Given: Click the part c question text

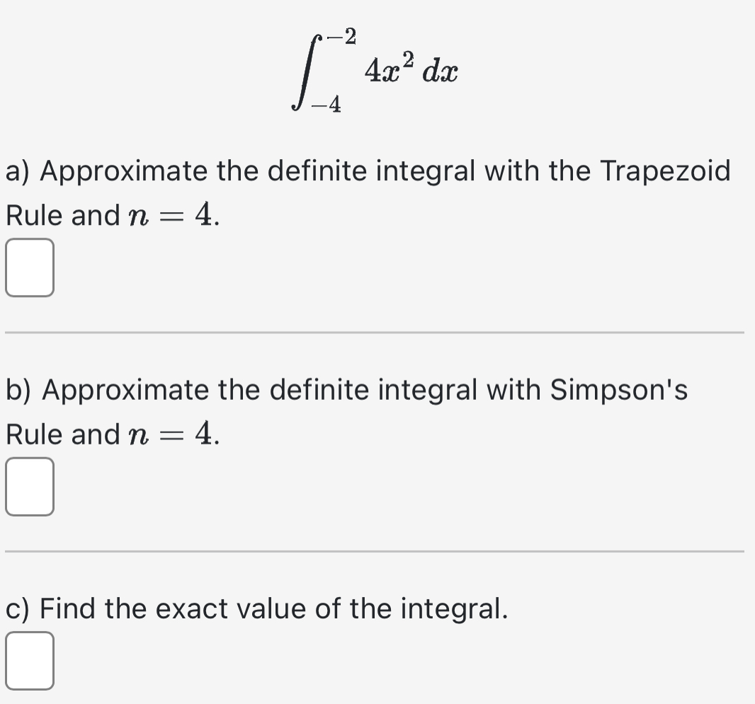Looking at the screenshot, I should pyautogui.click(x=255, y=608).
